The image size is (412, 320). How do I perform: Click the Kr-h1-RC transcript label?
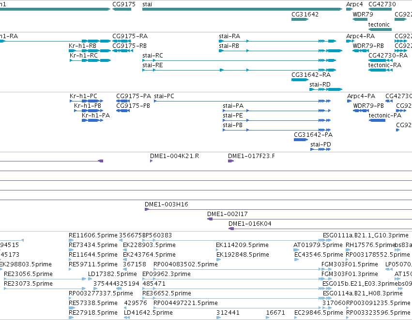(x=84, y=56)
